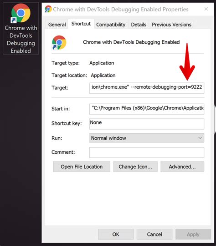Click the Start in field
The image size is (216, 246).
coord(147,109)
